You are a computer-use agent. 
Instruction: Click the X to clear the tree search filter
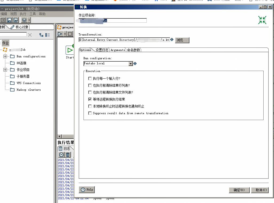coord(30,35)
